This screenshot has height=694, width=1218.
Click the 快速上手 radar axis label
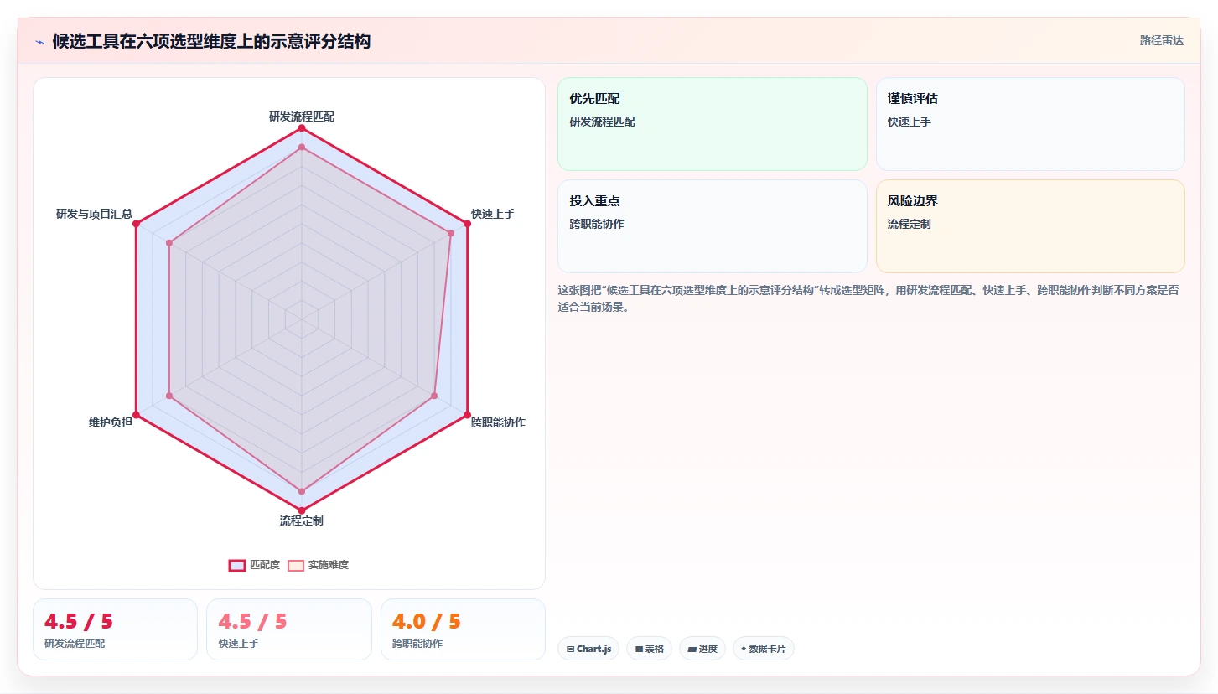(x=493, y=214)
